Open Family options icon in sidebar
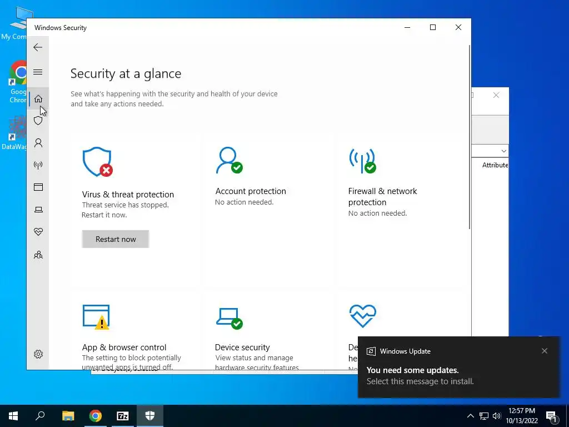The width and height of the screenshot is (569, 427). tap(38, 255)
